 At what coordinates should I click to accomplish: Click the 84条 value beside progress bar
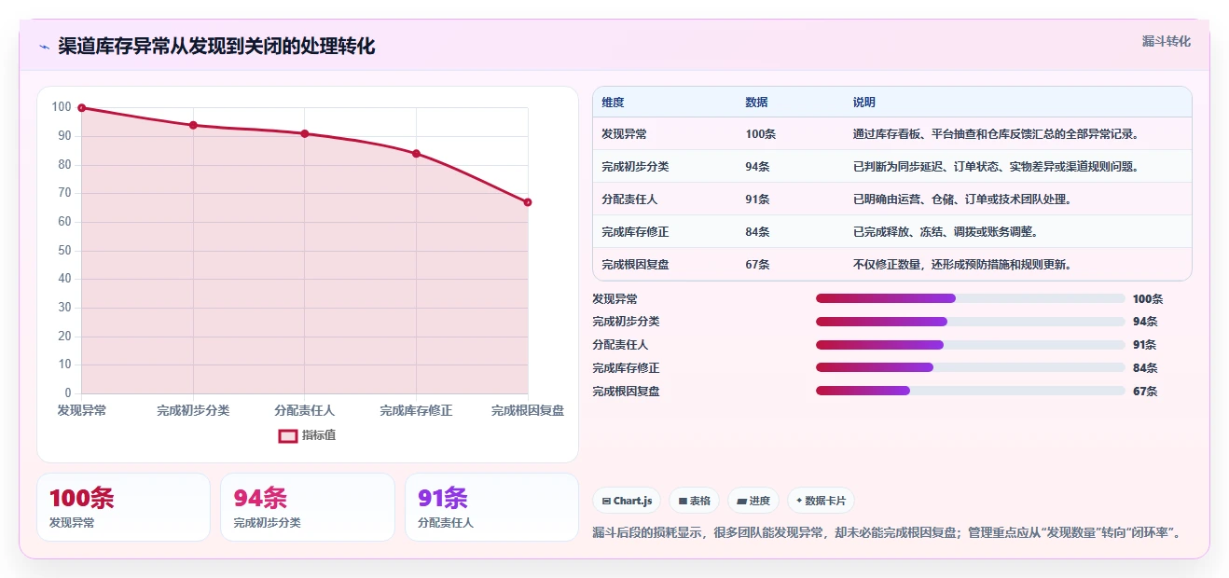tap(1145, 368)
